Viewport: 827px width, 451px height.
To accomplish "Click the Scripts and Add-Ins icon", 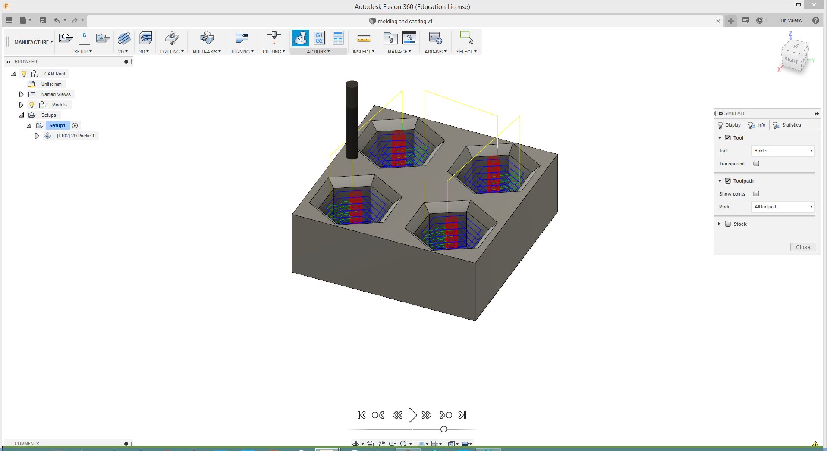I will tap(435, 38).
